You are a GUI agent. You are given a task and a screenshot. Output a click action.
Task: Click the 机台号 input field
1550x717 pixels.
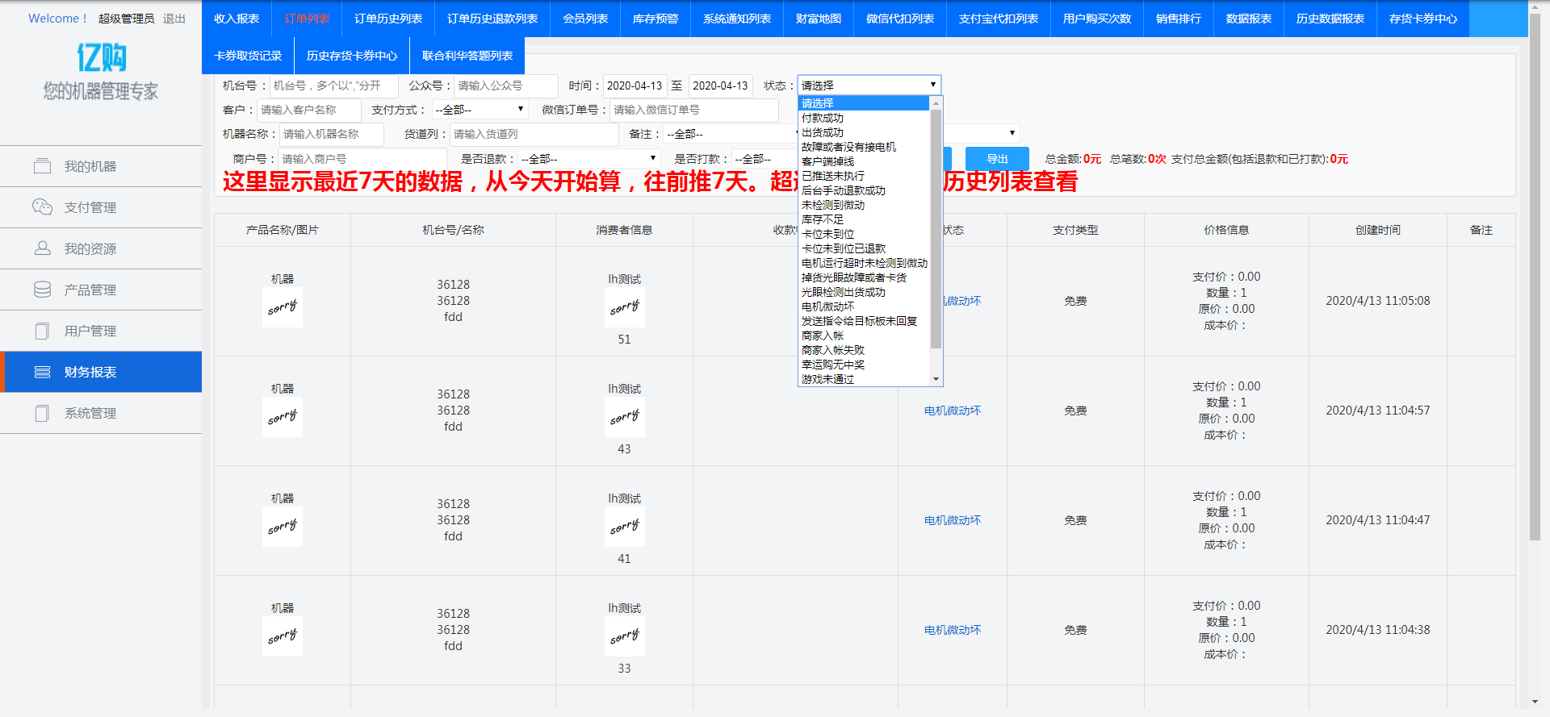333,85
